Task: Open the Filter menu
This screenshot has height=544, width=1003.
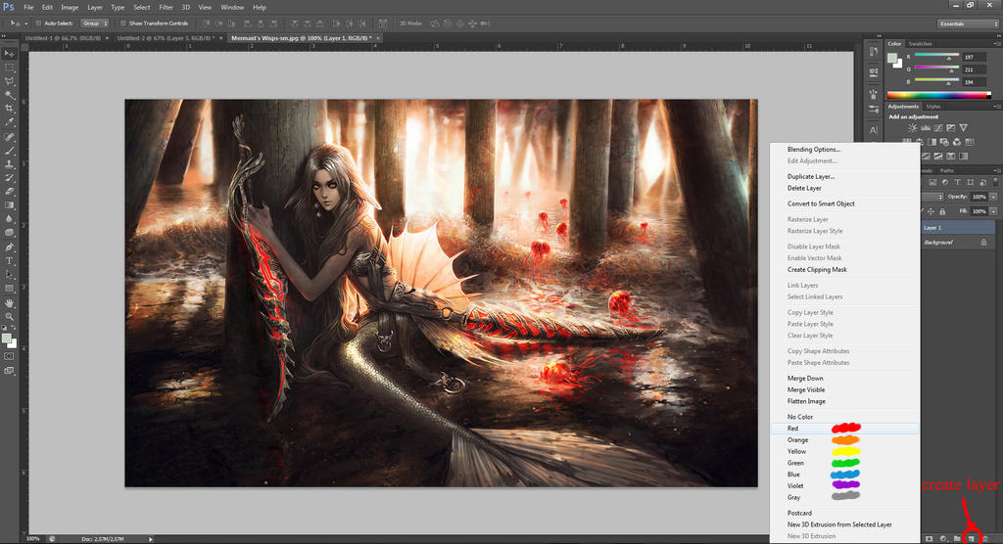Action: 166,7
